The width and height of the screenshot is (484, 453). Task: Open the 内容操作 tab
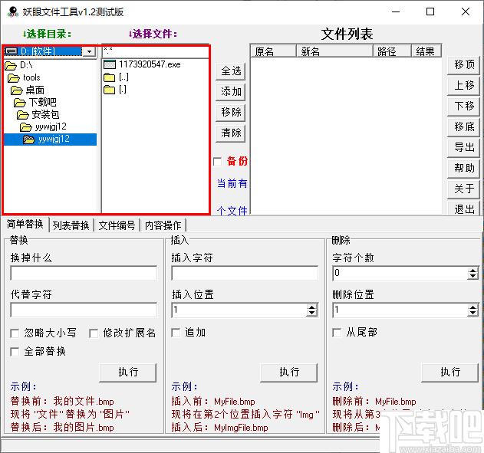(163, 225)
